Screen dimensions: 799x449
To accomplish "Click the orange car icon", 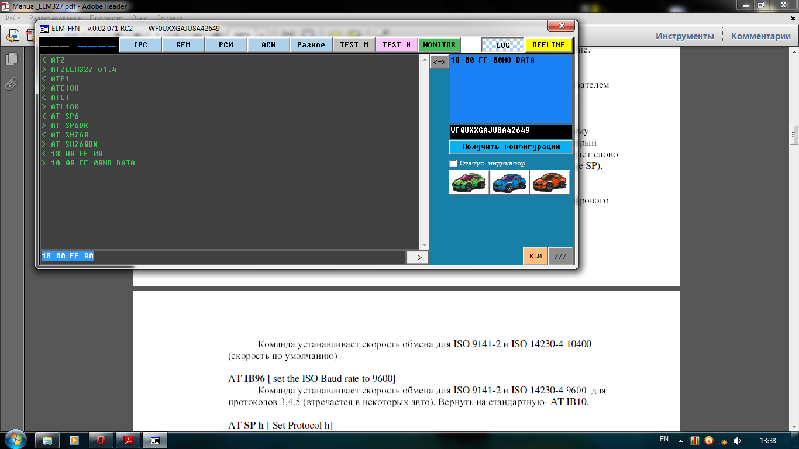I will (549, 182).
